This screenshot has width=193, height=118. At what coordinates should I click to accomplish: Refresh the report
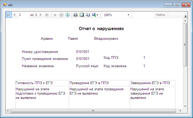(x=68, y=15)
